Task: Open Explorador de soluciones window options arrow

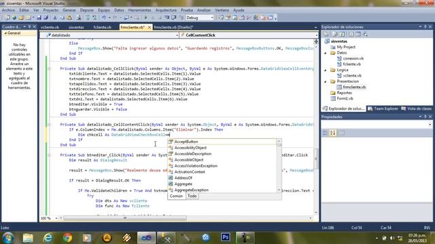Action: [x=420, y=27]
